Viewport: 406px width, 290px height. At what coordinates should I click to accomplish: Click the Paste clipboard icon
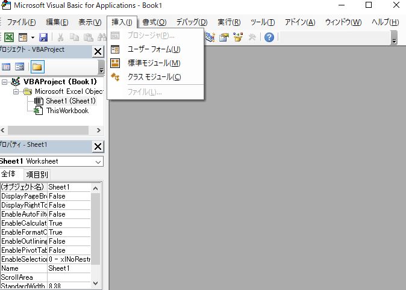click(x=89, y=37)
